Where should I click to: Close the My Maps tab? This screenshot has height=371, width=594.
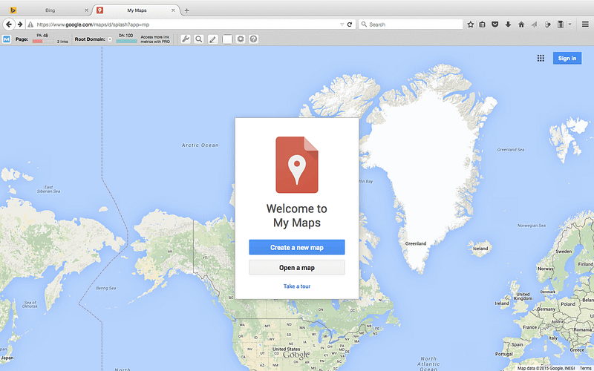(x=173, y=10)
